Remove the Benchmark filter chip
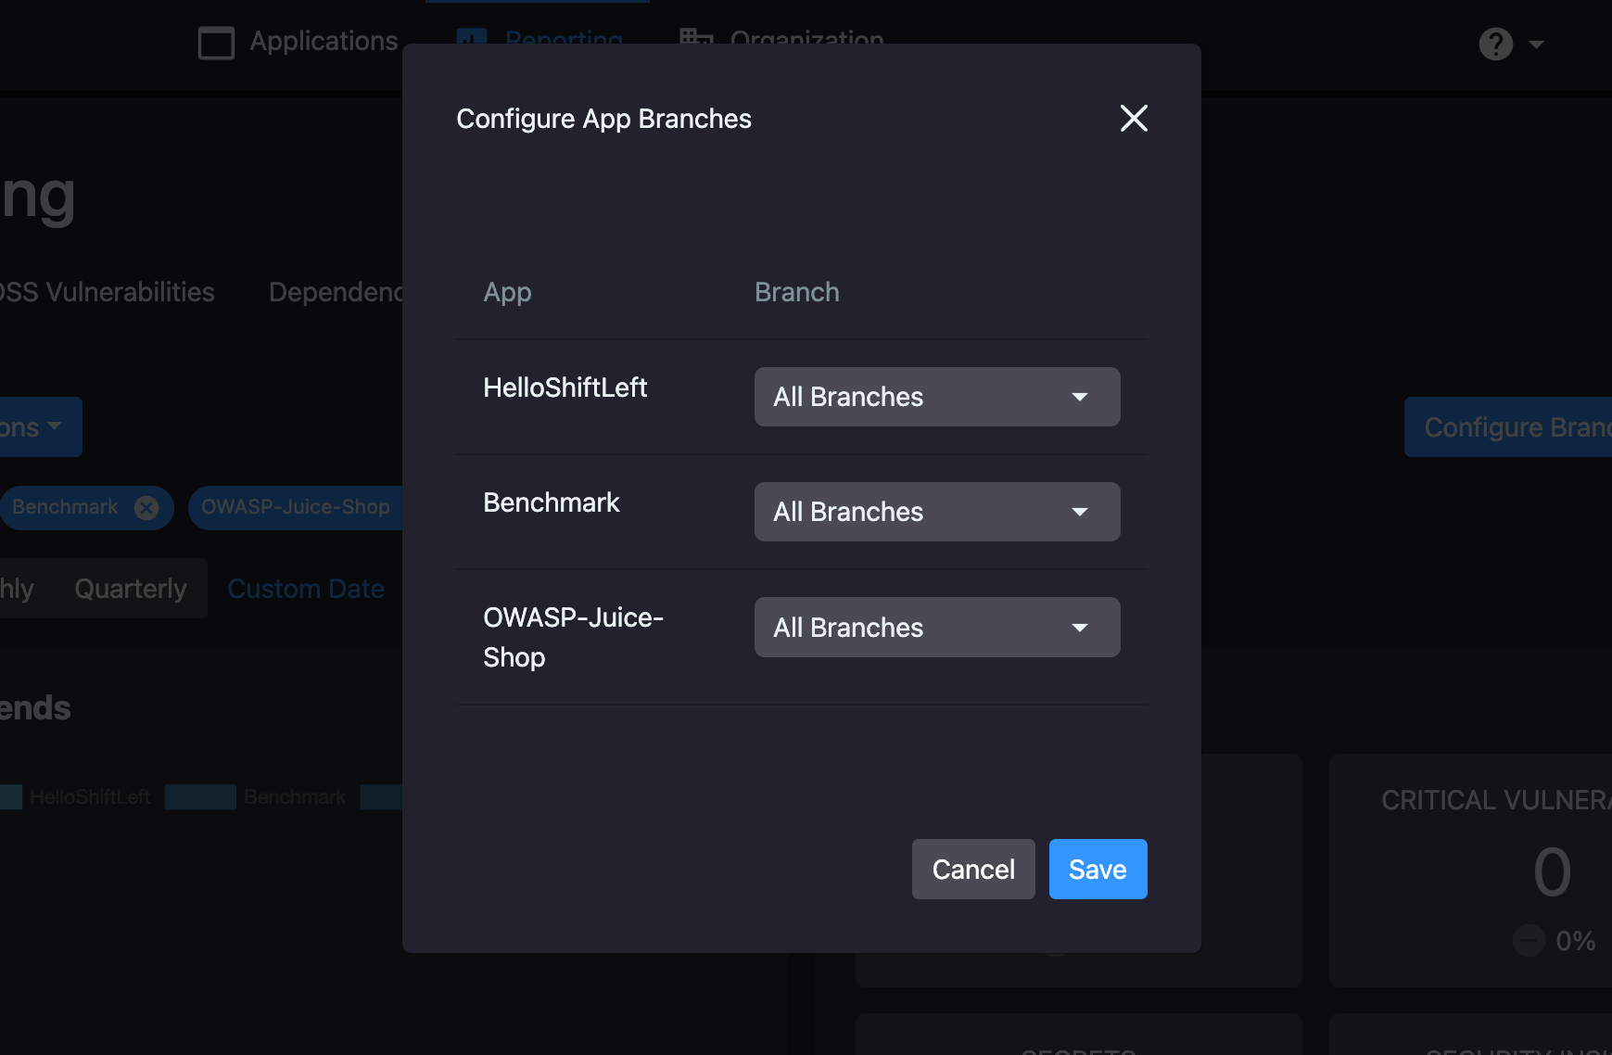This screenshot has width=1612, height=1055. pos(146,507)
